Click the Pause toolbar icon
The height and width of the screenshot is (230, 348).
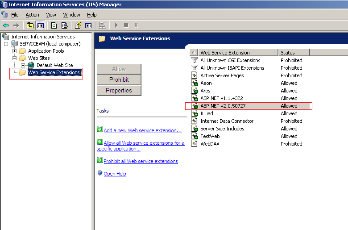tap(136, 25)
